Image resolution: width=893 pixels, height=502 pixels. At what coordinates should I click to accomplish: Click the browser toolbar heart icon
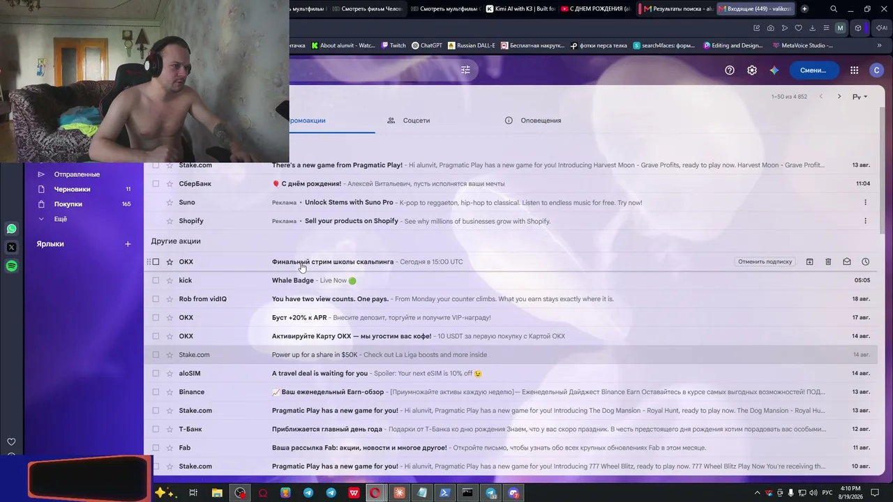(x=798, y=28)
